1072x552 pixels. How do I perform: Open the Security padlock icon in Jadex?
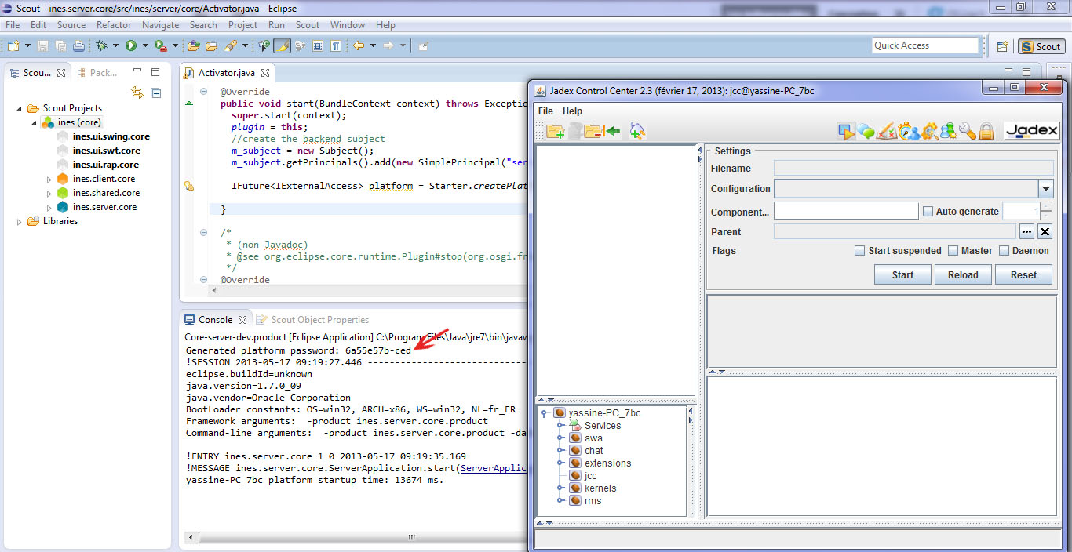tap(986, 131)
